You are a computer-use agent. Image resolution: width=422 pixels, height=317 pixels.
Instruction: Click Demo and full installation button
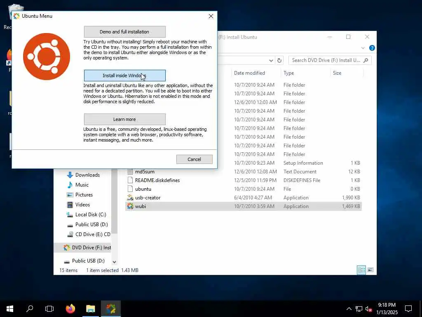pos(124,32)
